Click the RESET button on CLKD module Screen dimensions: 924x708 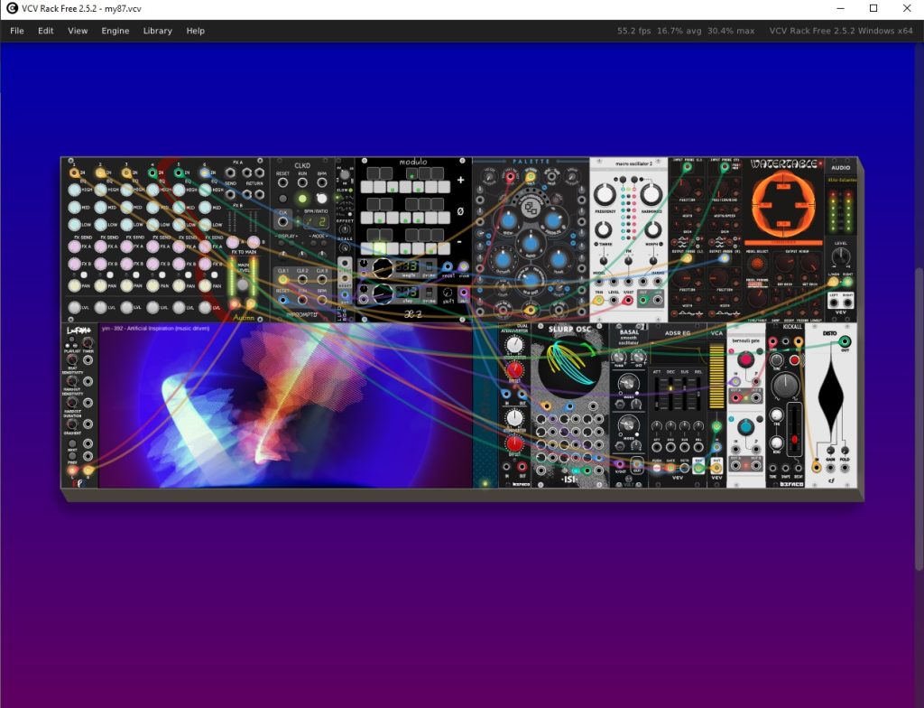tap(282, 199)
